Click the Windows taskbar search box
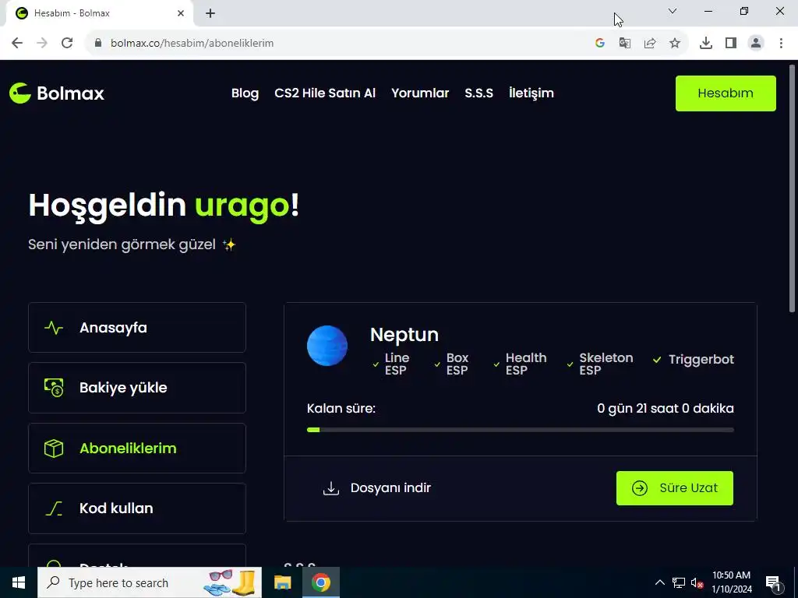 pyautogui.click(x=150, y=582)
